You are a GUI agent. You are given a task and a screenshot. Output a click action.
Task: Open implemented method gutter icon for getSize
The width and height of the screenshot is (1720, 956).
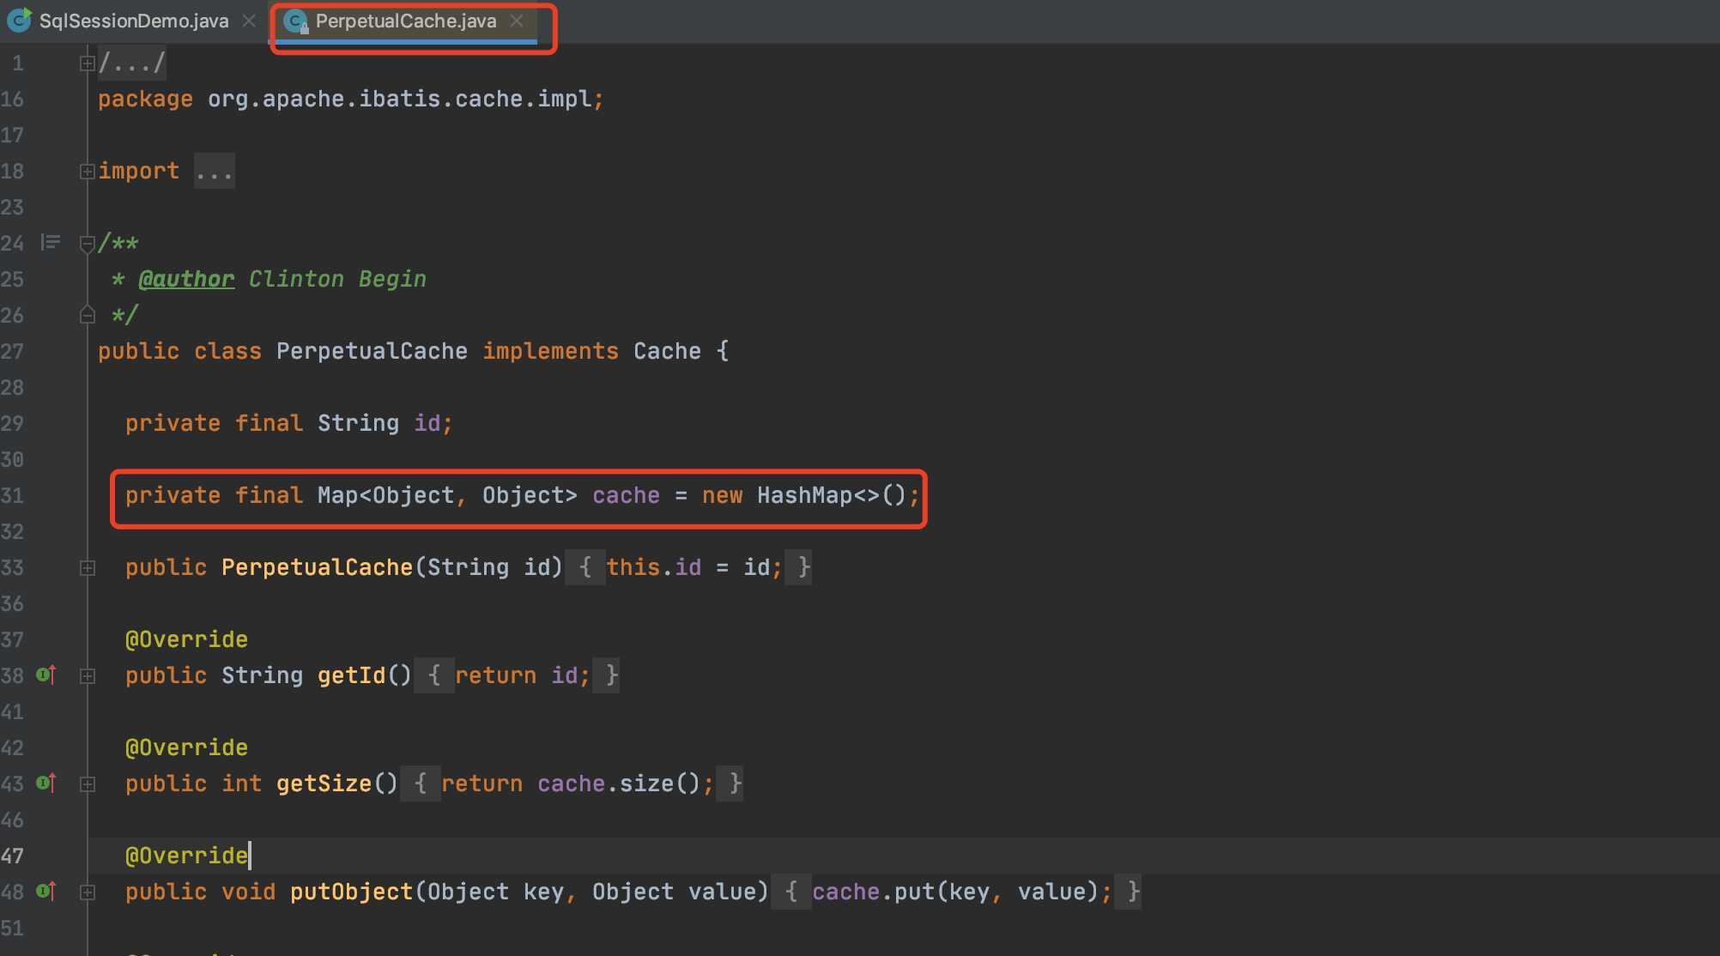(x=46, y=784)
